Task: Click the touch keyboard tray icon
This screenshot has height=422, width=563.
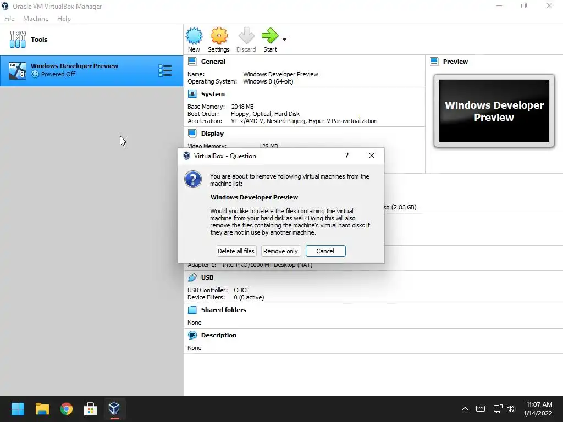Action: tap(481, 409)
